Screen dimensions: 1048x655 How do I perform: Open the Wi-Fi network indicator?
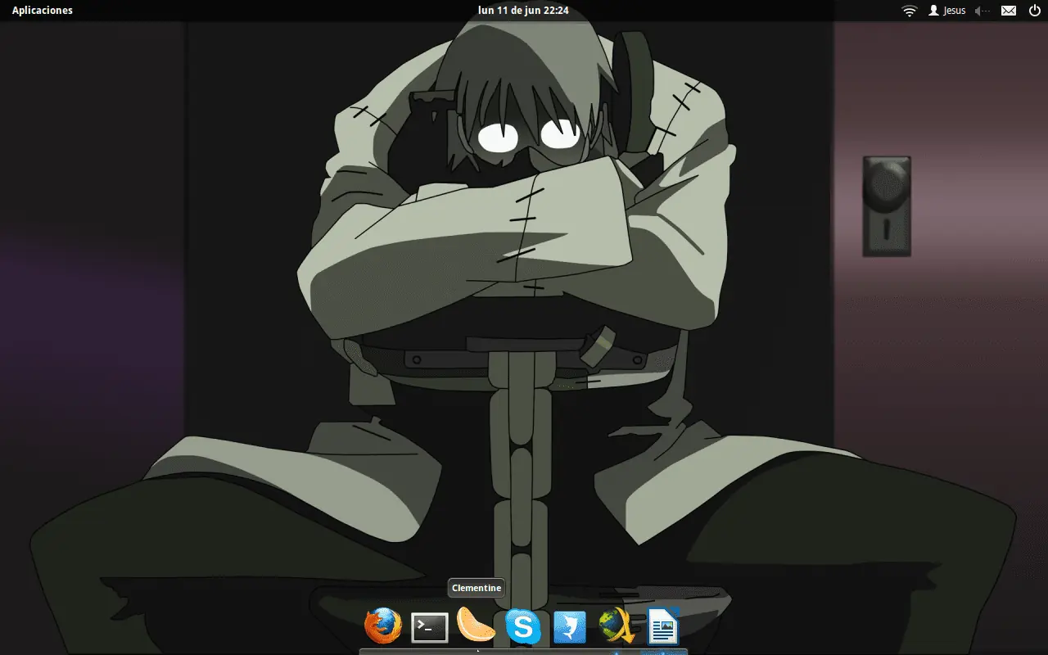pos(909,11)
